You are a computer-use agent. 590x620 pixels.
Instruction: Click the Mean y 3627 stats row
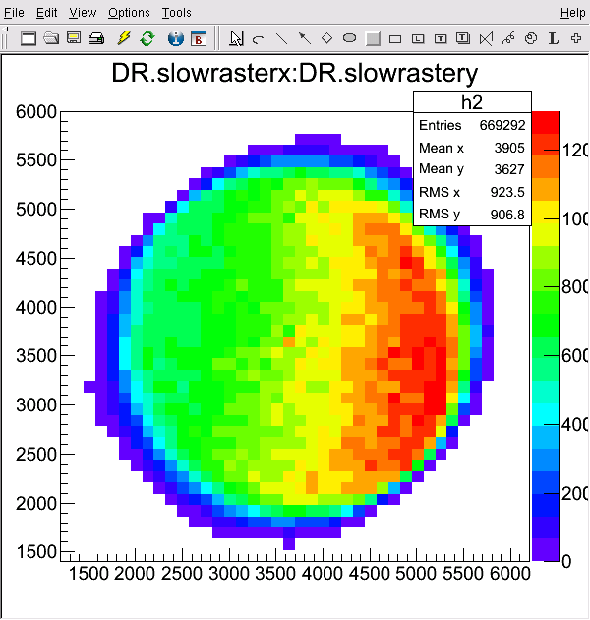coord(472,169)
